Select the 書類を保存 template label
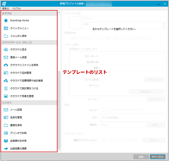This screenshot has height=161, width=169. click(x=16, y=125)
